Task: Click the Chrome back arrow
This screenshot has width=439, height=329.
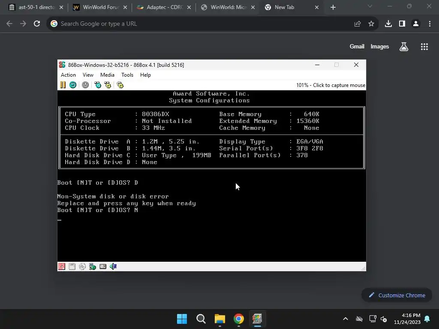Action: tap(9, 24)
